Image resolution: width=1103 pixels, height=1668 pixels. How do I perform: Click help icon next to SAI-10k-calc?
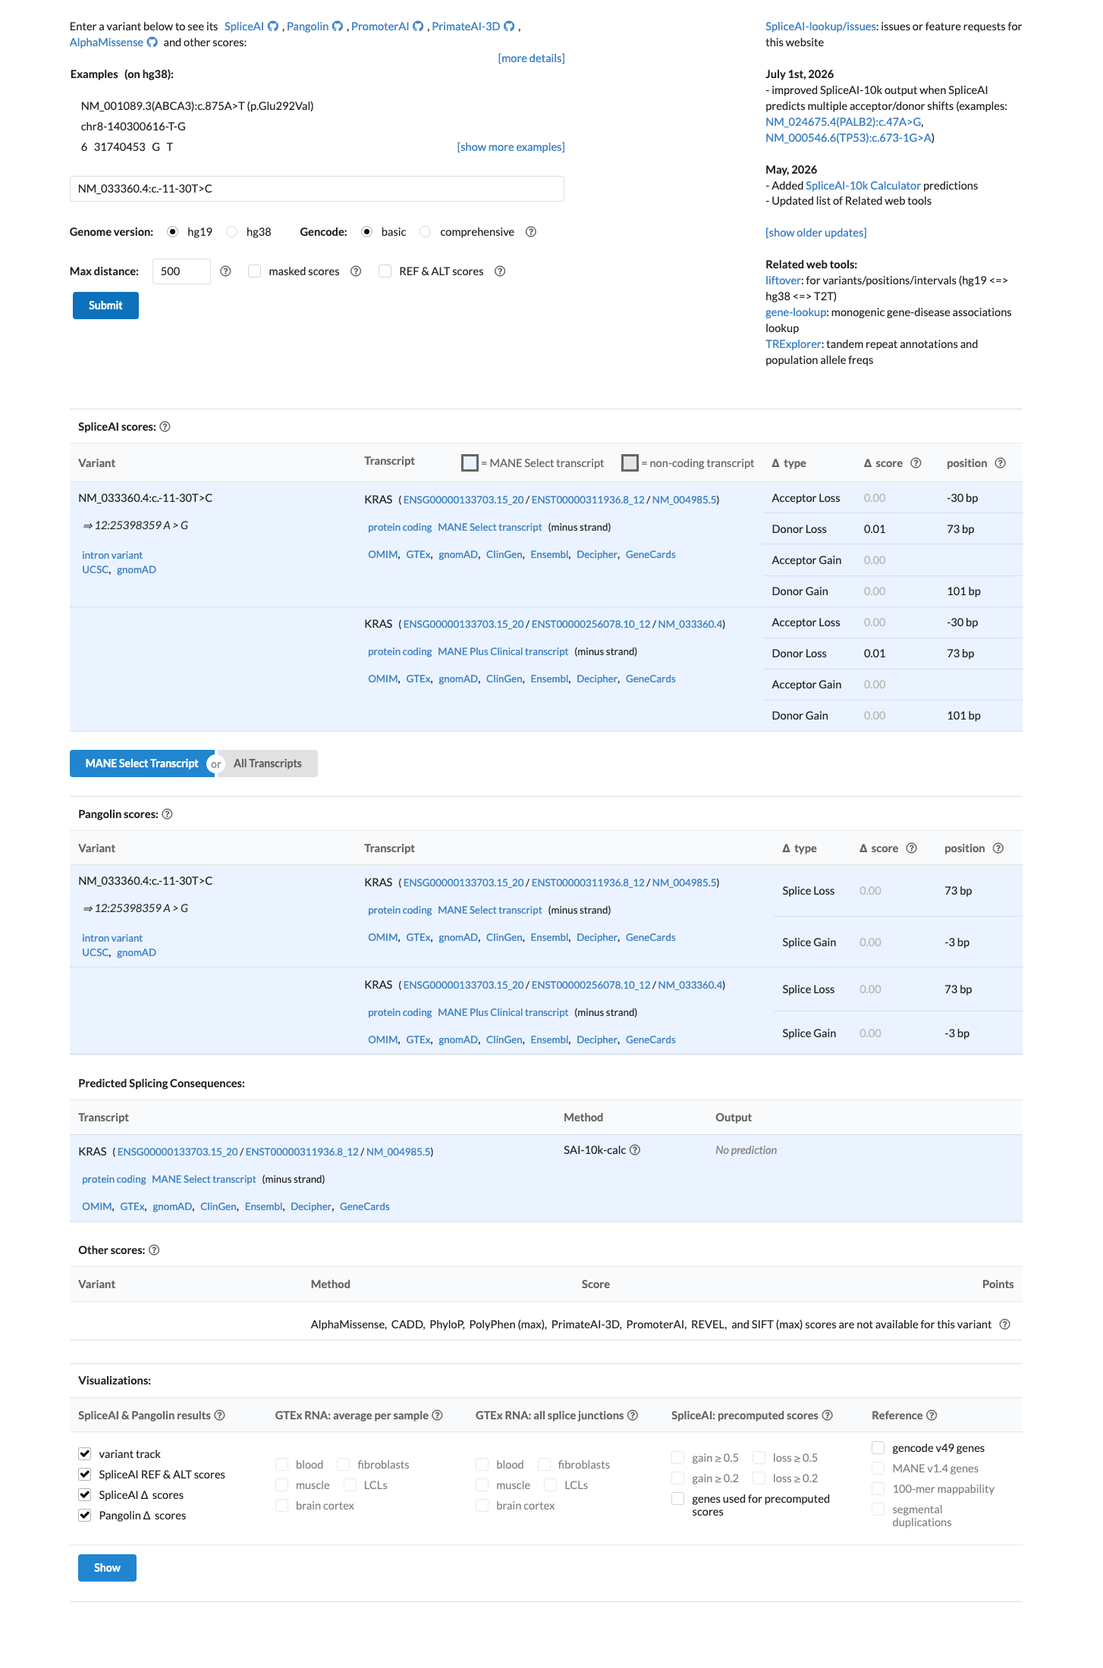coord(636,1150)
